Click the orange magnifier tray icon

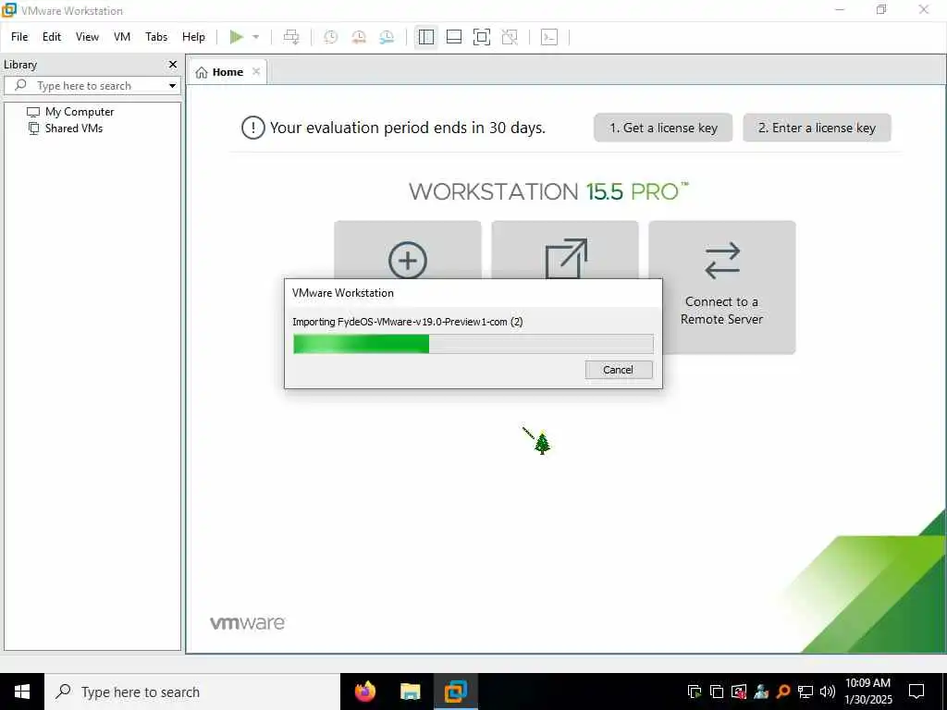click(x=783, y=692)
